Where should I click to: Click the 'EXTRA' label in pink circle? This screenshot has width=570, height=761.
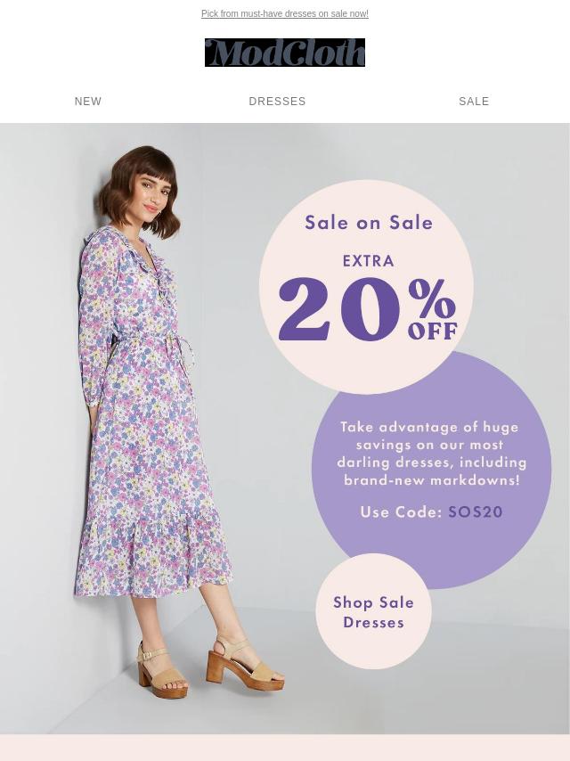(x=369, y=261)
